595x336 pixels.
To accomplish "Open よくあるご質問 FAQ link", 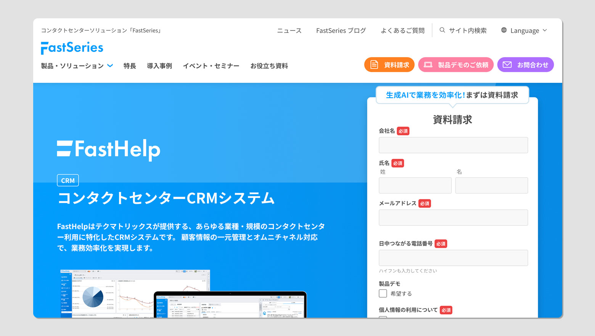I will pos(402,31).
